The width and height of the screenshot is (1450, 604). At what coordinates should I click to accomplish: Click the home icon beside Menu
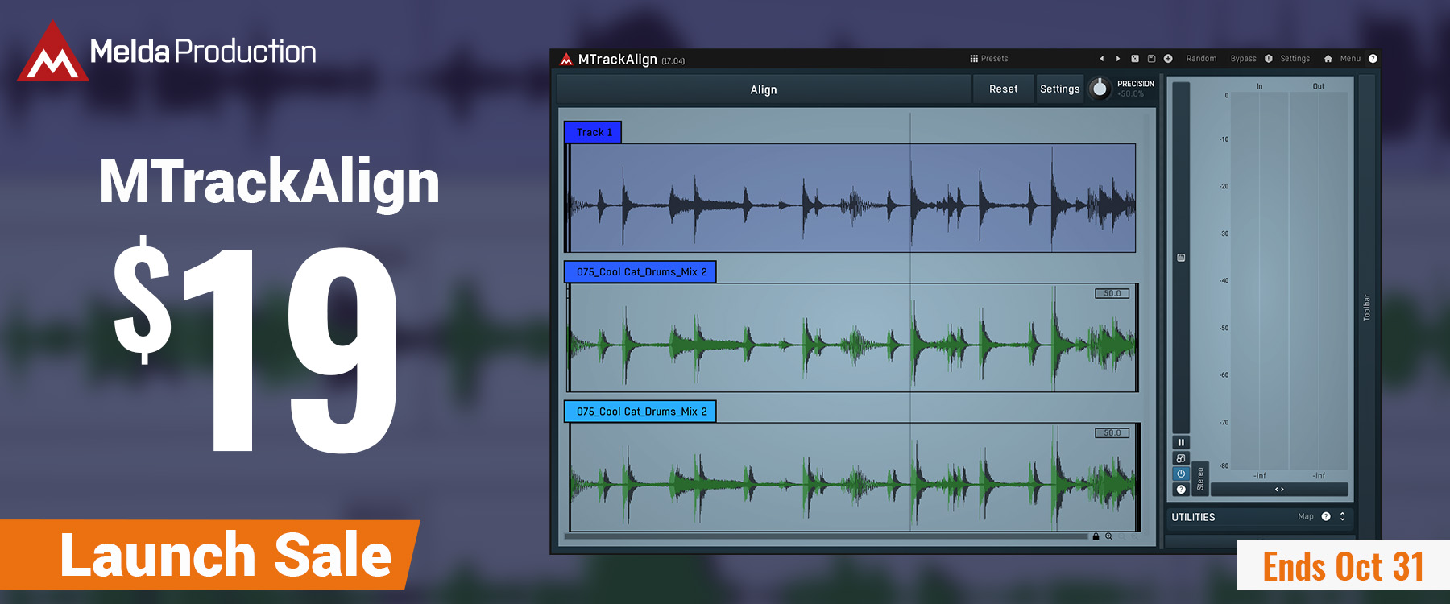[x=1328, y=59]
